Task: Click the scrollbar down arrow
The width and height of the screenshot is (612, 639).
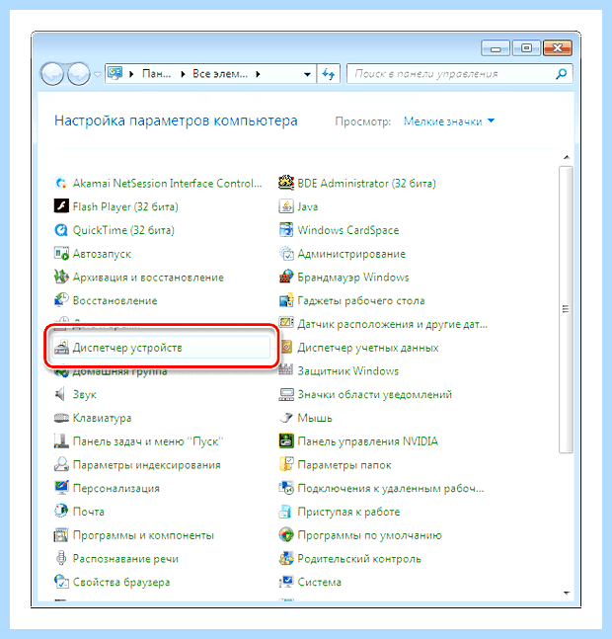Action: pyautogui.click(x=566, y=593)
